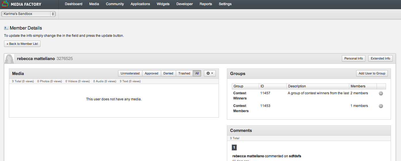Click the Contest Winners group name
401x161 pixels.
(x=240, y=96)
